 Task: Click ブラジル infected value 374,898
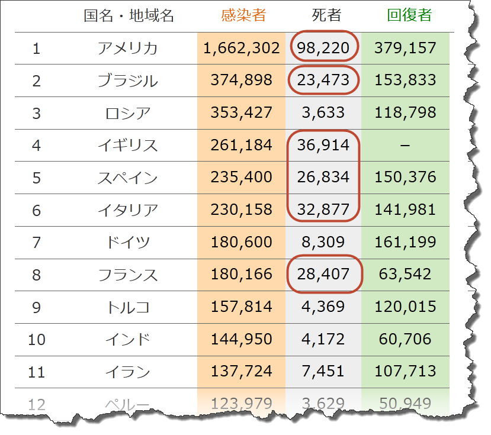coord(242,80)
